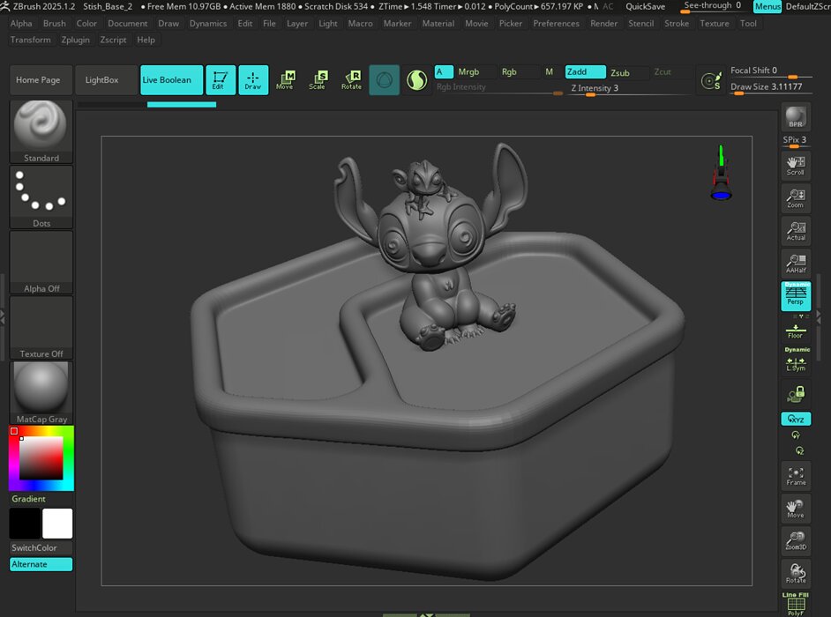Click the Zoom document icon
This screenshot has width=831, height=617.
click(x=796, y=198)
